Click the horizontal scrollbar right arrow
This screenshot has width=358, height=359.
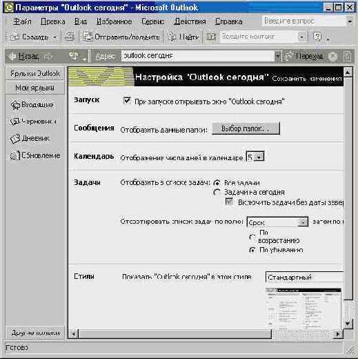click(338, 333)
